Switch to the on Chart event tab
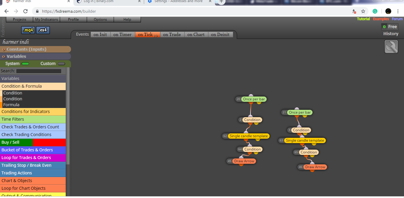Image resolution: width=404 pixels, height=198 pixels. (x=196, y=35)
